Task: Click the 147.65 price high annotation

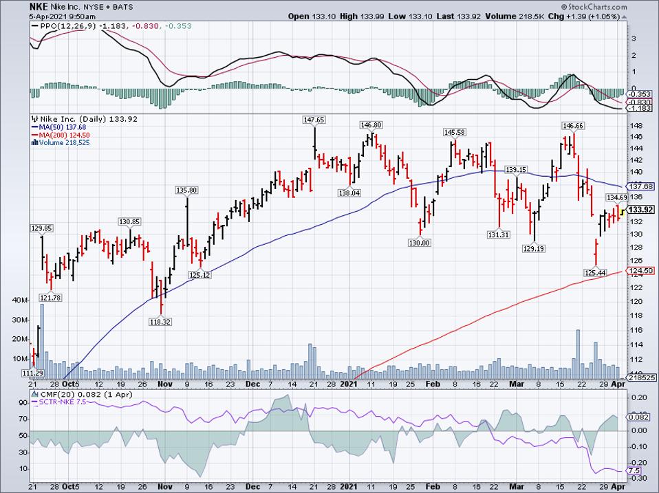Action: click(314, 120)
